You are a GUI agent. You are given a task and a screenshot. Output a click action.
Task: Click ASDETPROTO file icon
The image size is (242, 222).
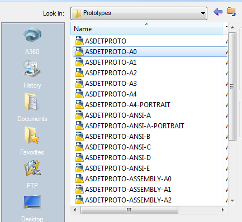79,41
